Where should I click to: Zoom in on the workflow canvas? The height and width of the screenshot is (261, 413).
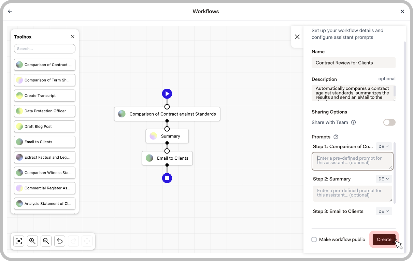pyautogui.click(x=32, y=241)
